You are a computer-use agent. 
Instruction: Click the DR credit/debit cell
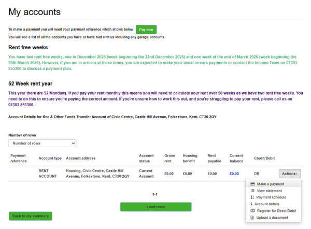(x=257, y=174)
